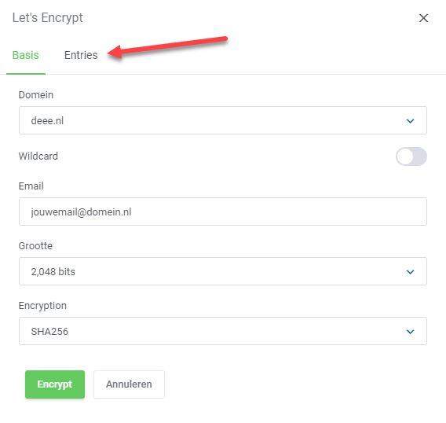Click the chevron arrow in Domein field
The height and width of the screenshot is (423, 446).
410,121
